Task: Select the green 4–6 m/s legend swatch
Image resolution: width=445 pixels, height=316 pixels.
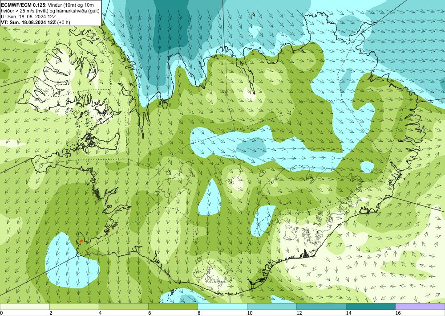Action: [123, 306]
